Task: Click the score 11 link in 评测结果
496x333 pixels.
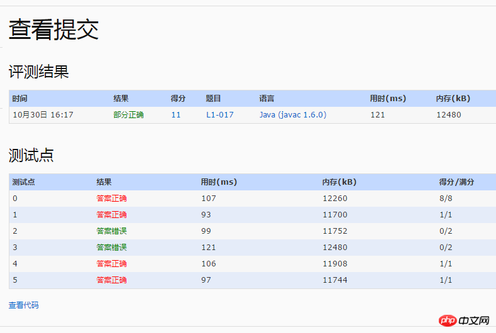Action: pos(175,115)
